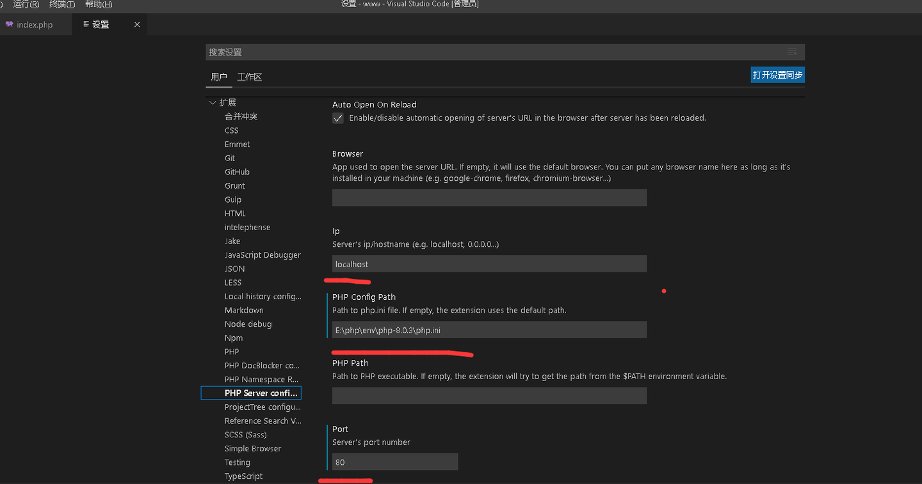The height and width of the screenshot is (484, 922).
Task: Click the 打开设置同步 button
Action: coord(777,75)
